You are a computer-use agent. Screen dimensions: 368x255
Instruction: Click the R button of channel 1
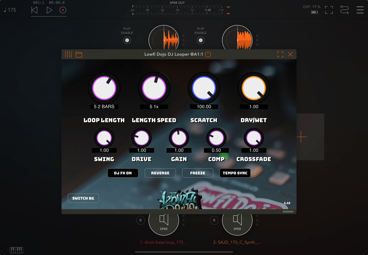click(x=140, y=220)
